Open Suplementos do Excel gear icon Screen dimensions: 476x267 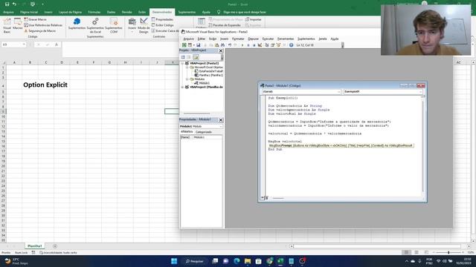(x=95, y=25)
